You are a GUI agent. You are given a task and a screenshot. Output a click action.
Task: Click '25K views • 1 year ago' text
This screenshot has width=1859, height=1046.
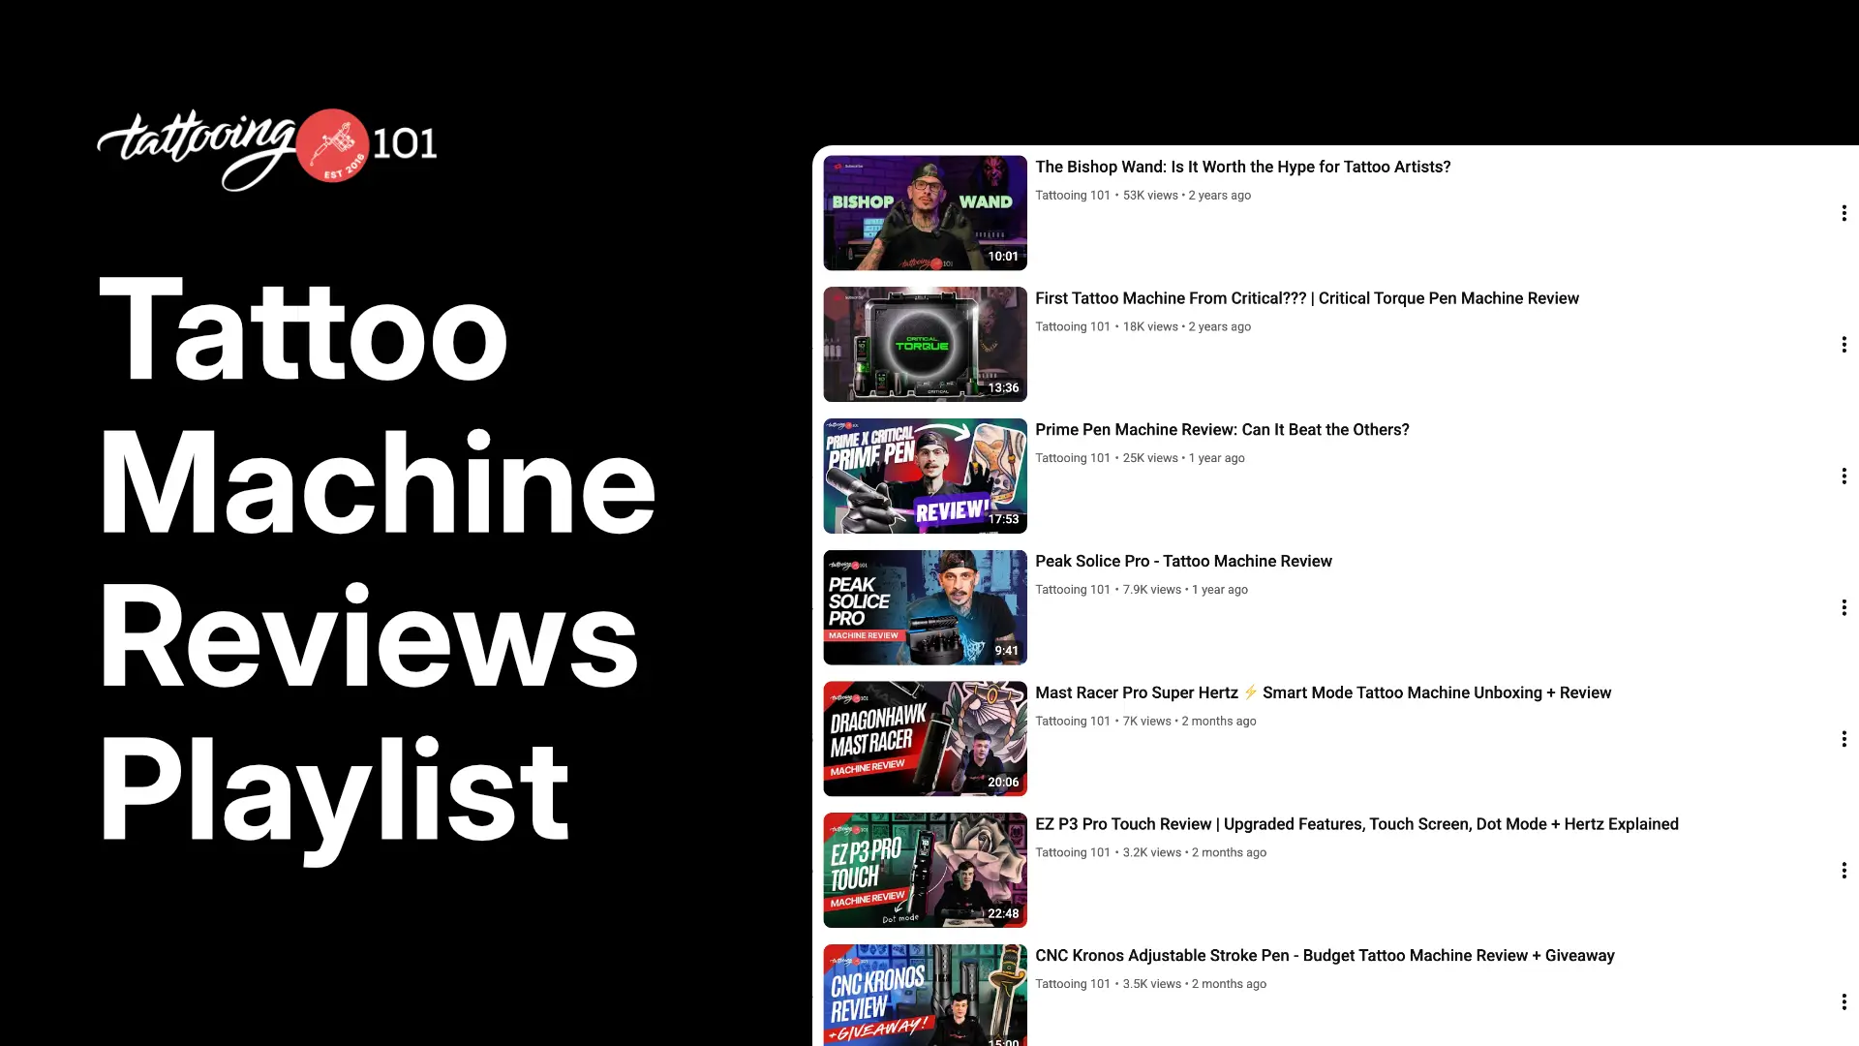pos(1184,458)
